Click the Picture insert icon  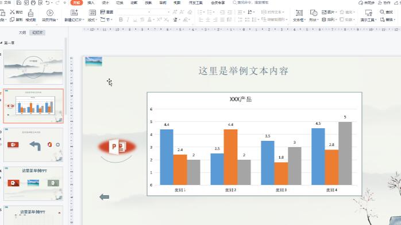[324, 12]
